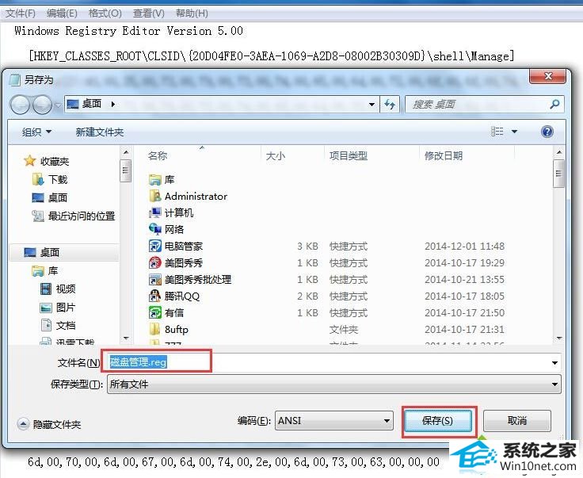This screenshot has height=478, width=583.
Task: Select 下载 in favorites
Action: tap(50, 180)
